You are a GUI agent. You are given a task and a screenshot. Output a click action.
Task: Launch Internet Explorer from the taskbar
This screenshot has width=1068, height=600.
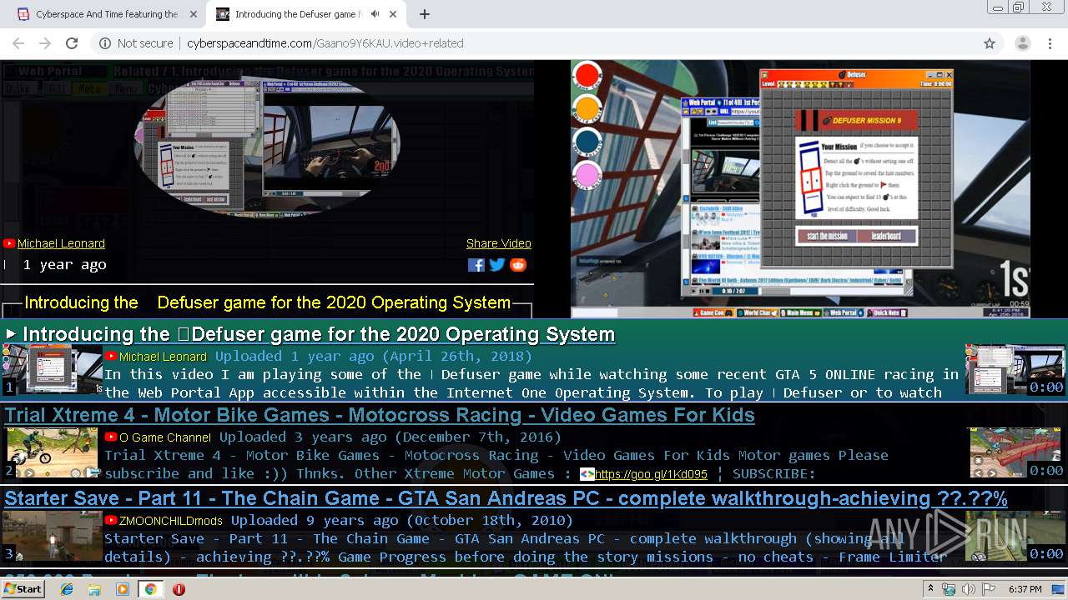[67, 589]
